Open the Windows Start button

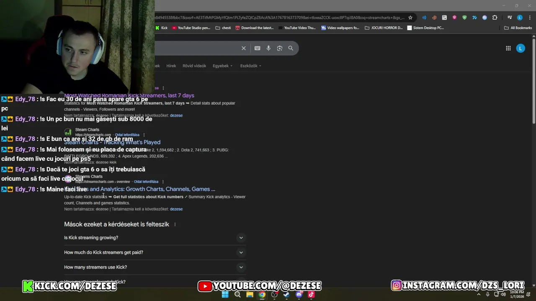(x=225, y=294)
